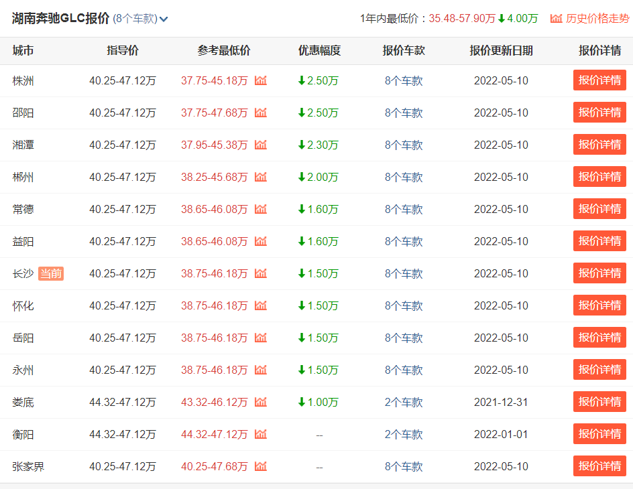Open price trend chart icon for 张家界

pos(261,466)
